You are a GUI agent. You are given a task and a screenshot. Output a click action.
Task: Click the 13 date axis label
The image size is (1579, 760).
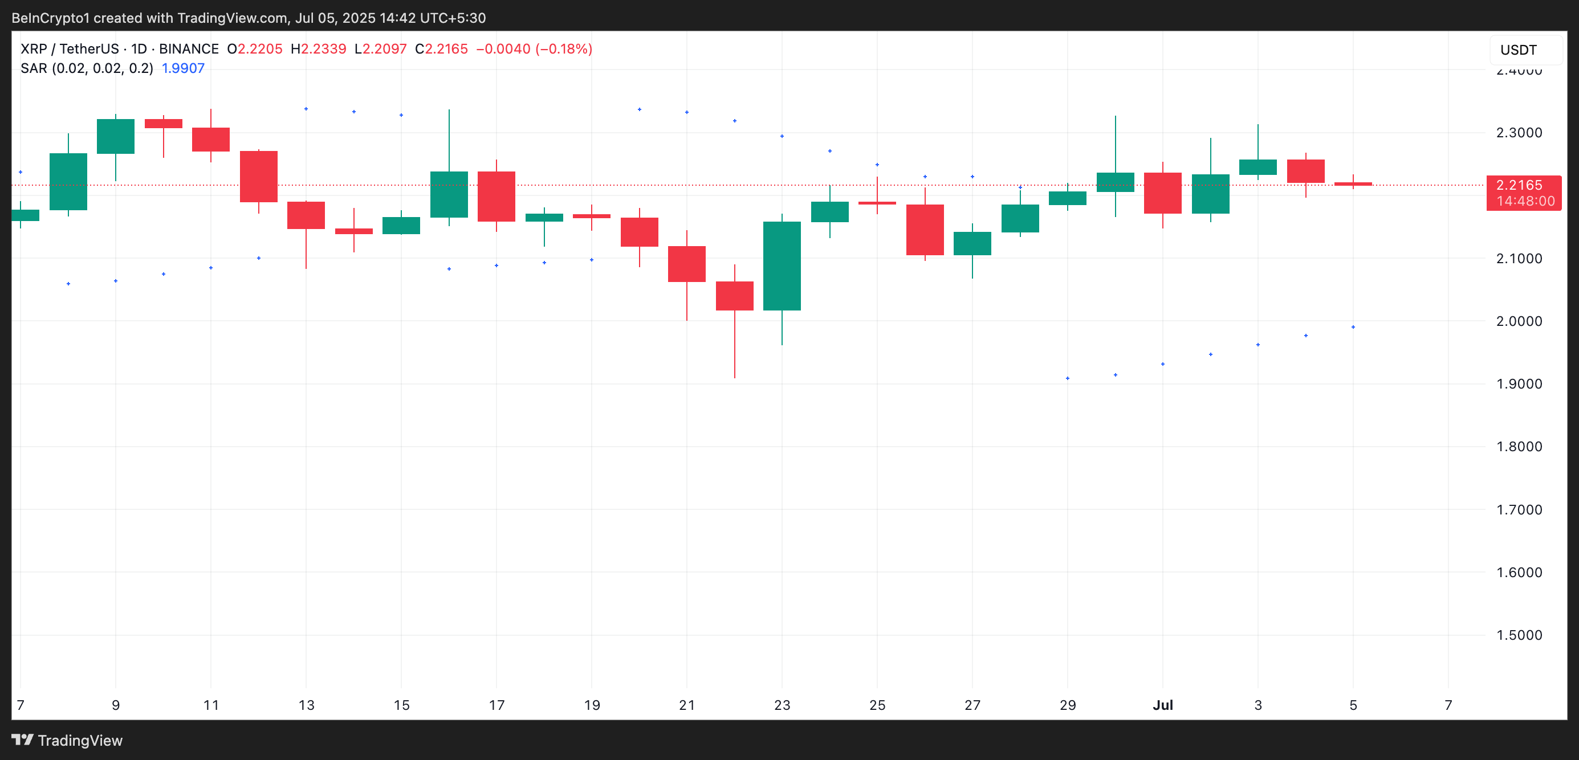click(306, 705)
